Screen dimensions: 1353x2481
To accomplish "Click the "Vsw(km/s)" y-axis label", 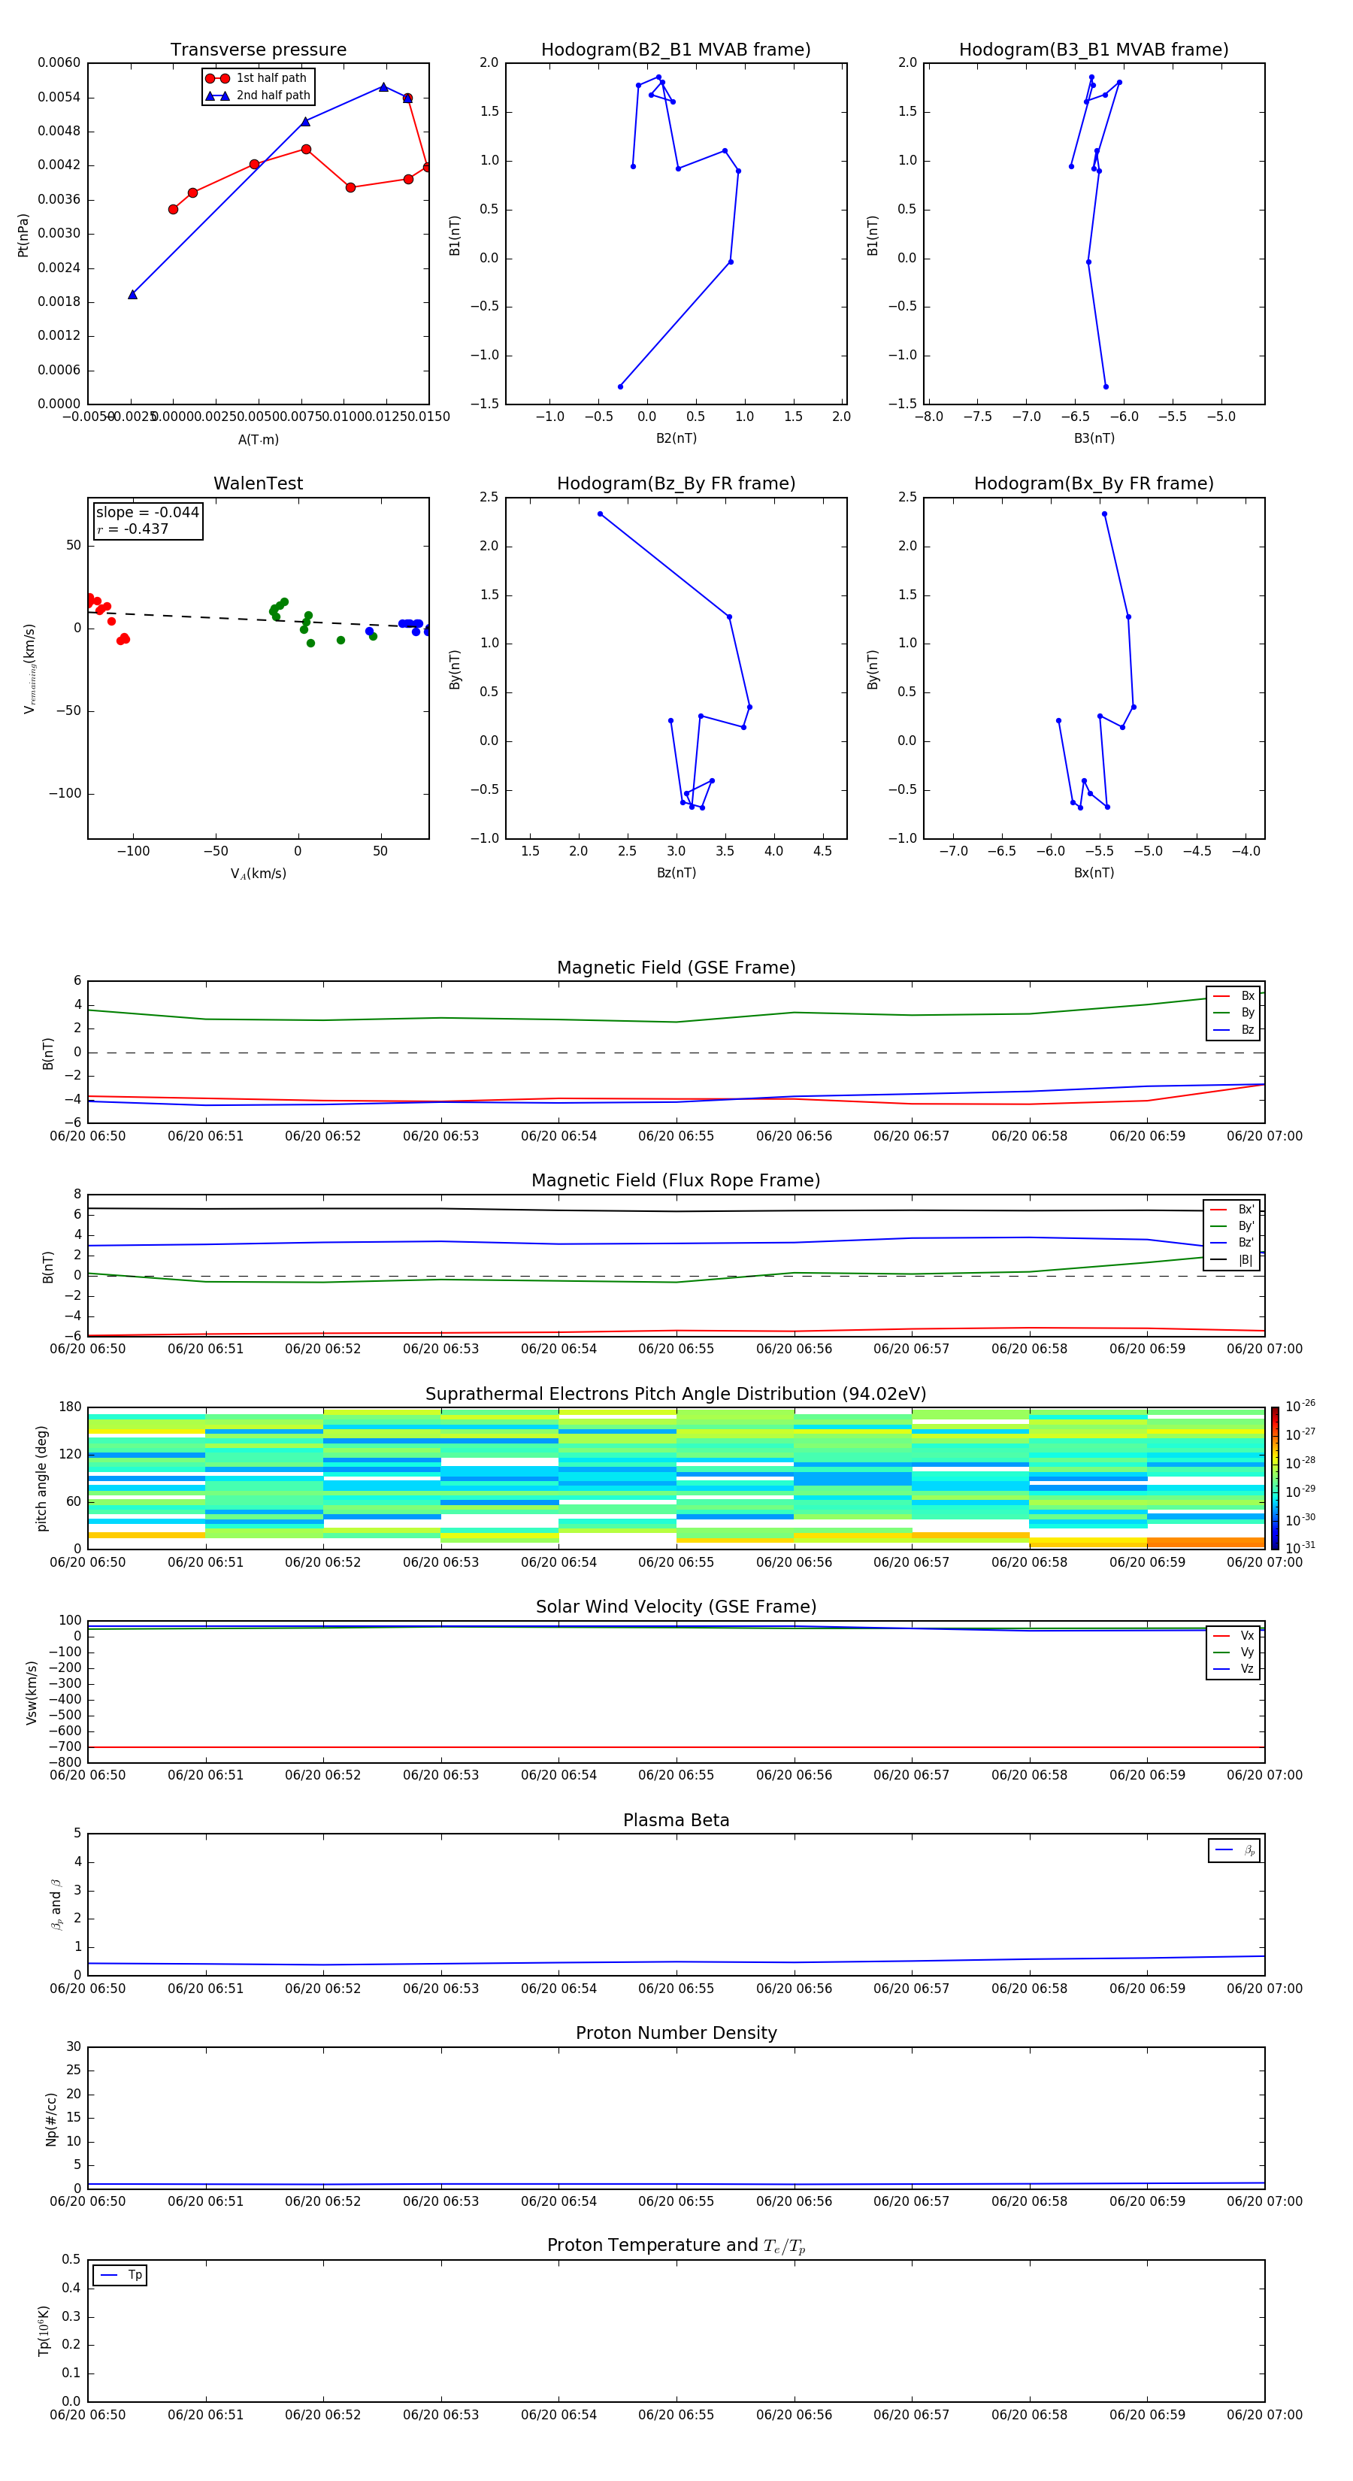I will 32,1692.
